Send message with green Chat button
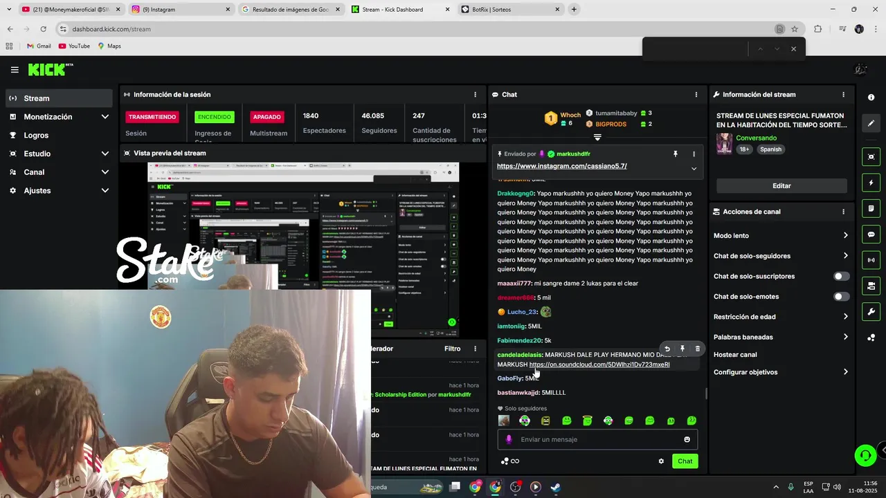This screenshot has height=498, width=886. coord(685,461)
